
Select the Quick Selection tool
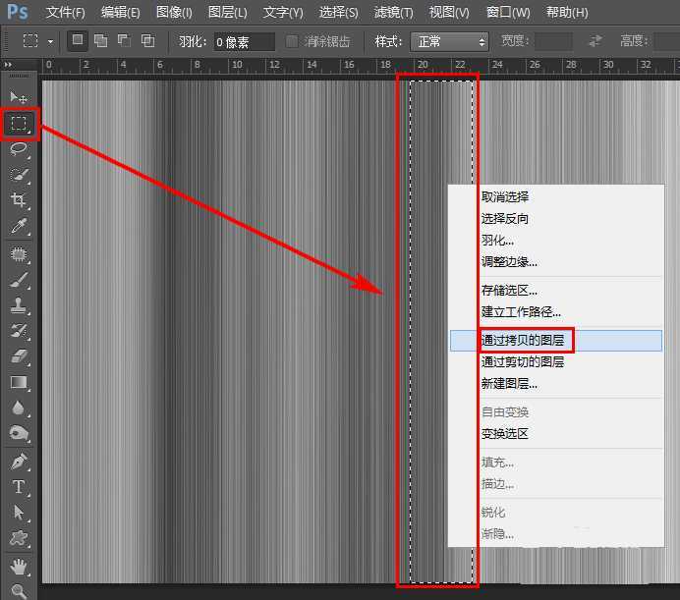tap(19, 175)
